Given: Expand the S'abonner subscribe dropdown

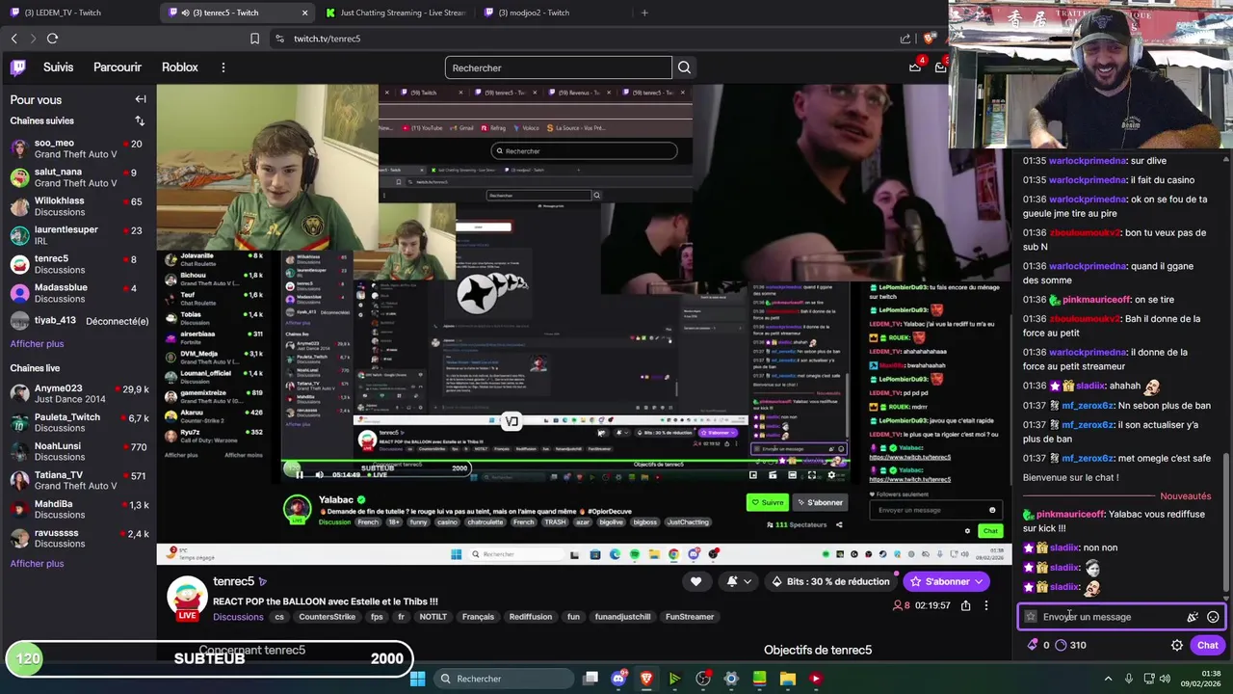Looking at the screenshot, I should click(x=978, y=581).
